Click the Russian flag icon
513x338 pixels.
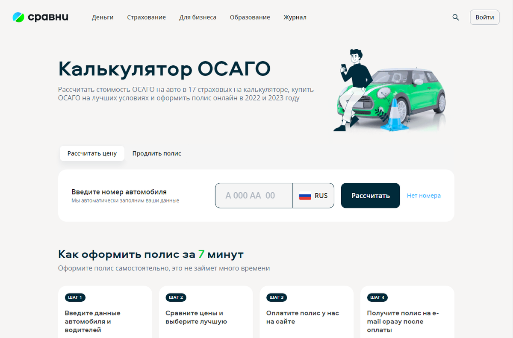tap(305, 196)
